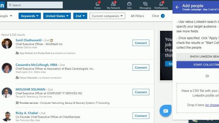This screenshot has height=123, width=219.
Task: Click 'Tampa/St. Petersburg, Florida Area' text
Action: click(x=34, y=96)
